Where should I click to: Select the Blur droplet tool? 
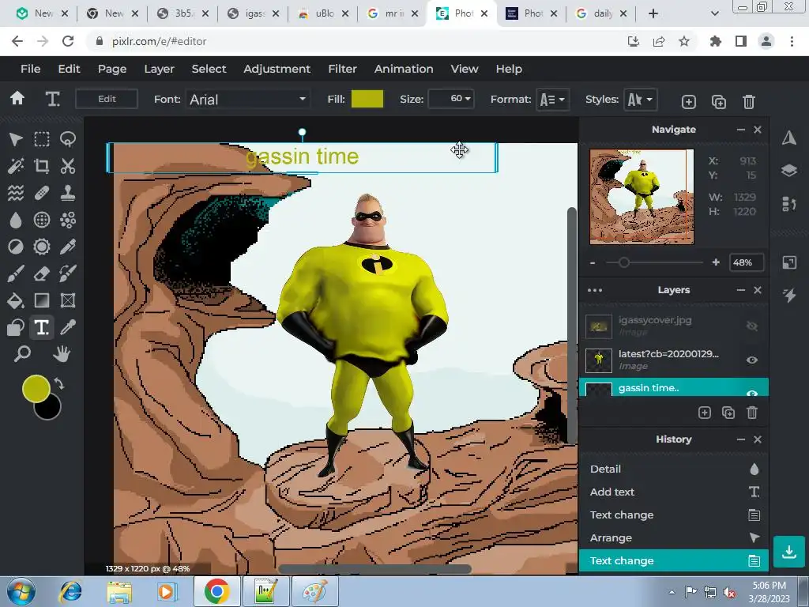(x=16, y=220)
